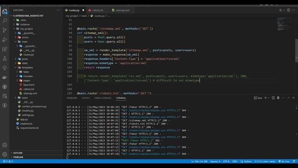Click the editor vertical scrollbar thumb

[x=297, y=50]
